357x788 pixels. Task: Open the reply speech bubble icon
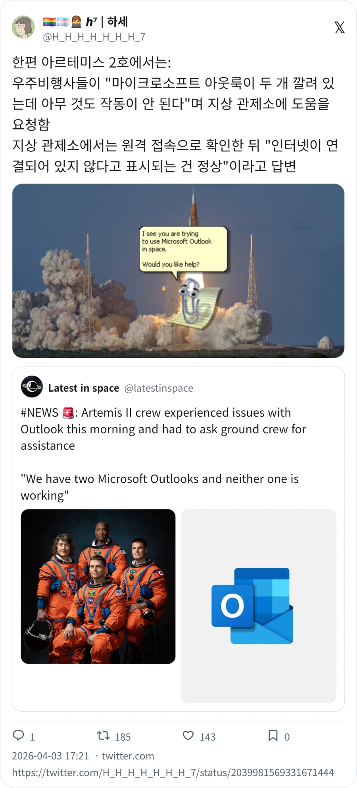point(19,736)
